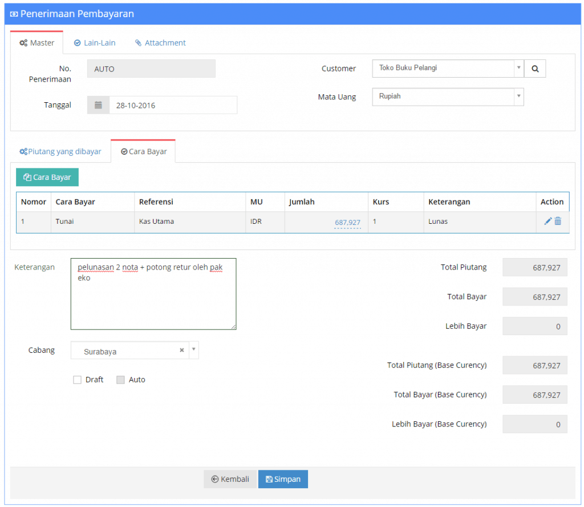Clear the Surabaya branch selection with x

pyautogui.click(x=182, y=350)
